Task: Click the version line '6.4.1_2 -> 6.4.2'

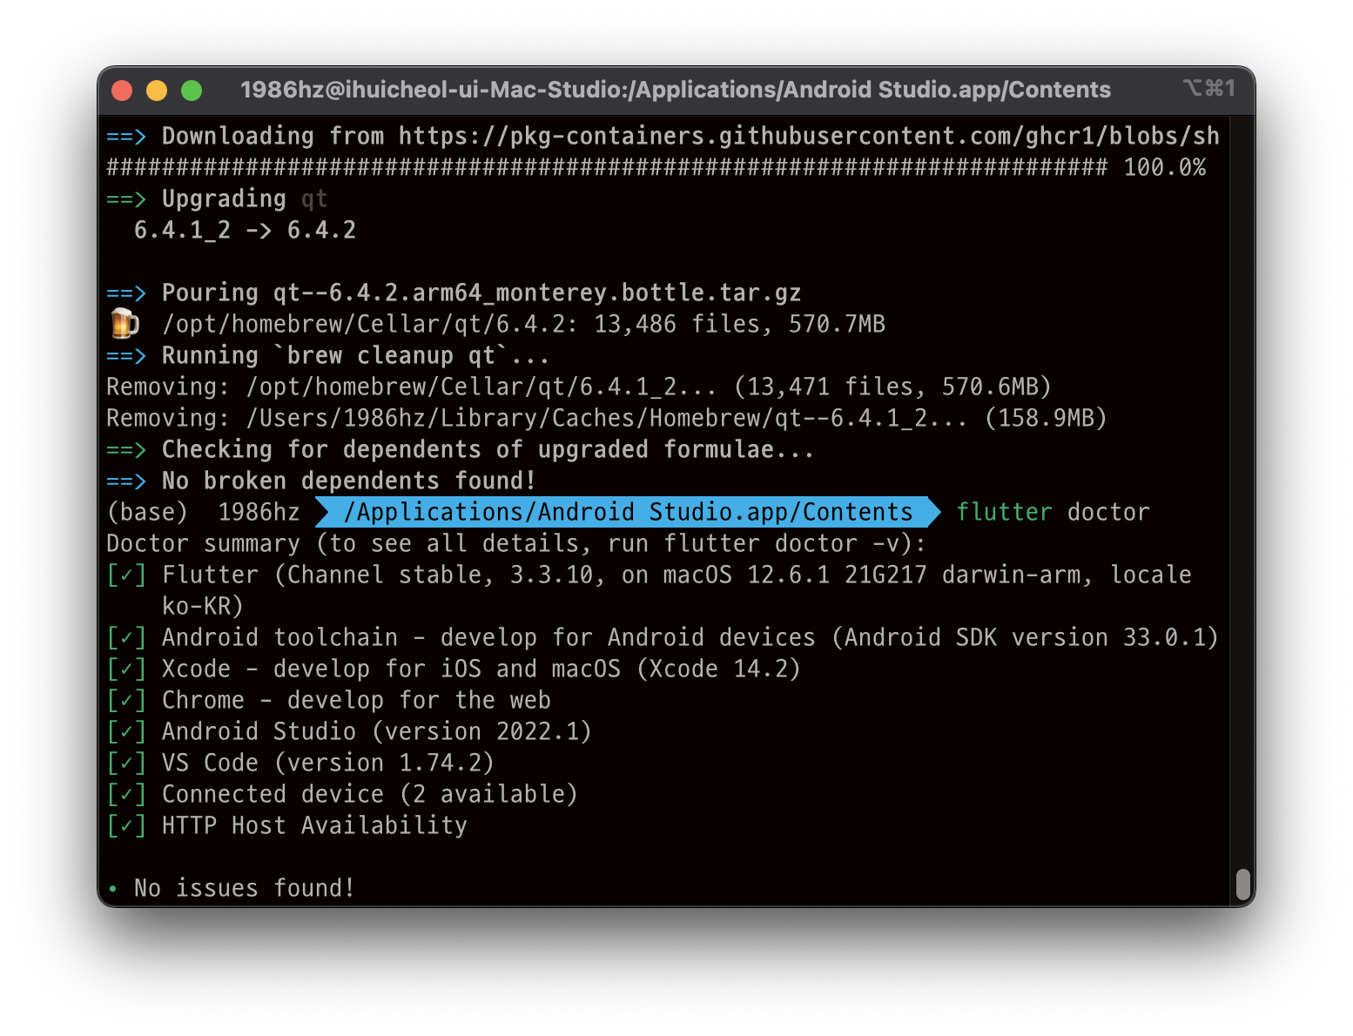Action: coord(245,231)
